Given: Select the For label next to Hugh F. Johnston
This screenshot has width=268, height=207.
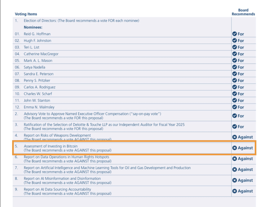Looking at the screenshot, I should pyautogui.click(x=241, y=41).
